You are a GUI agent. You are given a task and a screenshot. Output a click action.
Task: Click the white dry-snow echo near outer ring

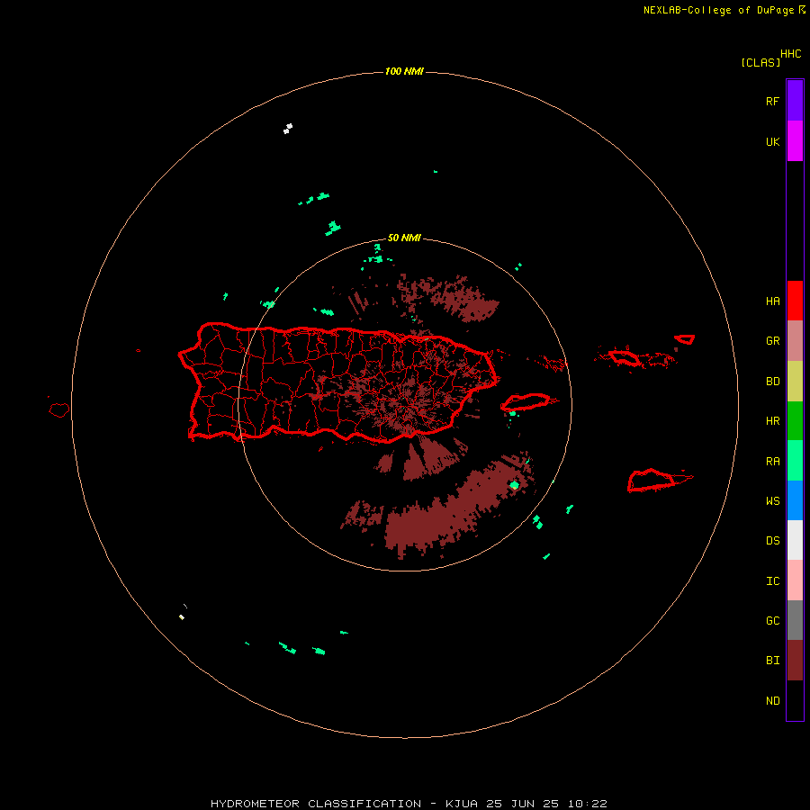288,129
